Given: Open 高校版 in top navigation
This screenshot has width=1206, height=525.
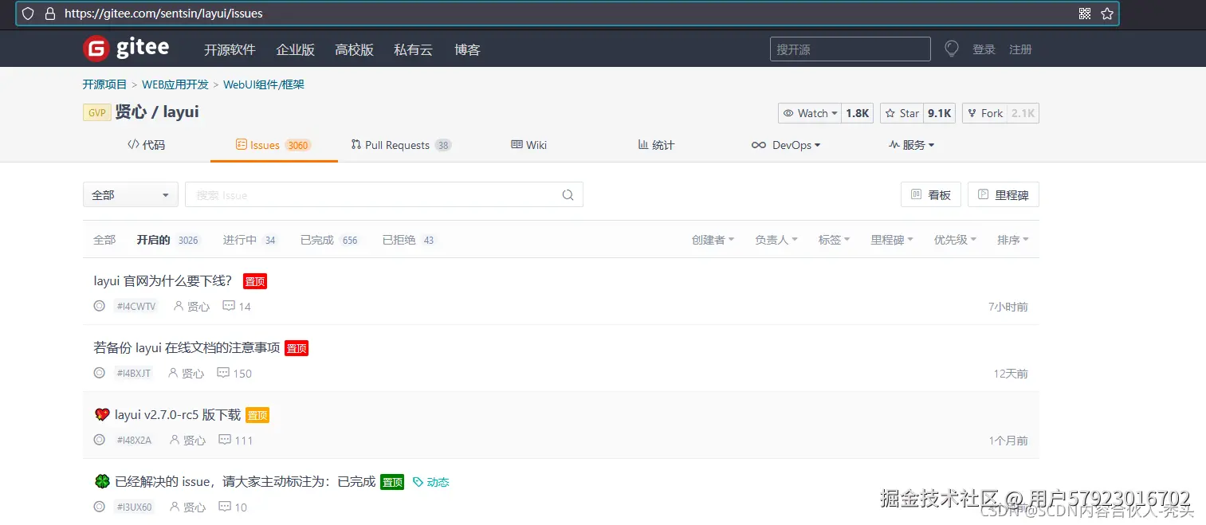Looking at the screenshot, I should (x=355, y=49).
